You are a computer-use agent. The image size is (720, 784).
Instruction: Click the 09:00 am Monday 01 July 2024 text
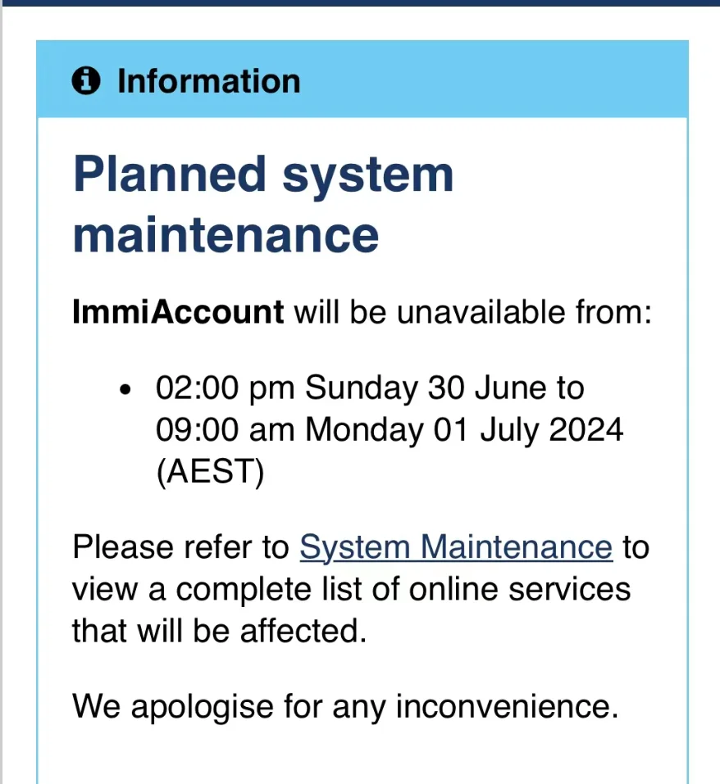tap(390, 429)
